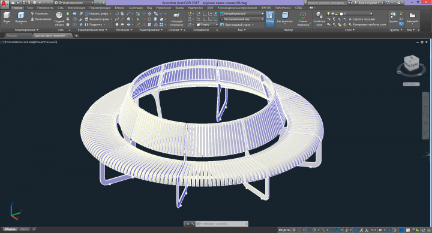Open the Conceptual visual style dropdown
The image size is (432, 233).
pos(242,14)
